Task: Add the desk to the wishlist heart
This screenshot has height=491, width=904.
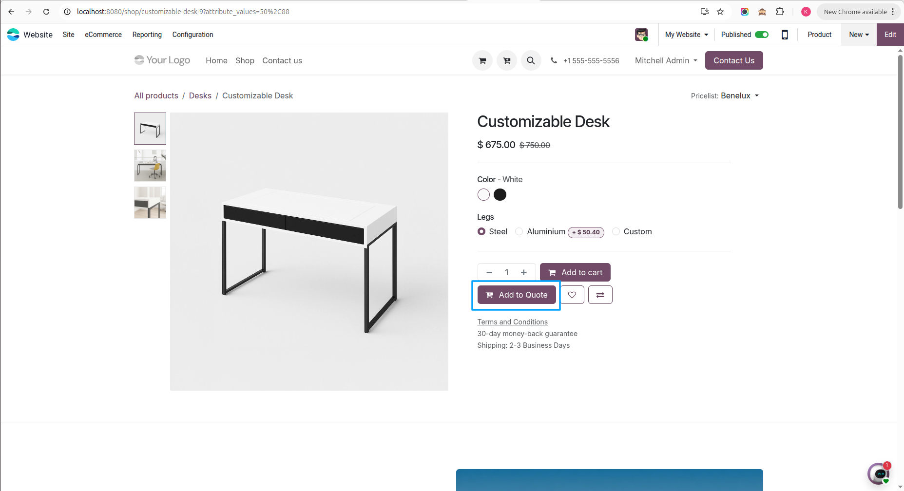Action: pos(572,295)
